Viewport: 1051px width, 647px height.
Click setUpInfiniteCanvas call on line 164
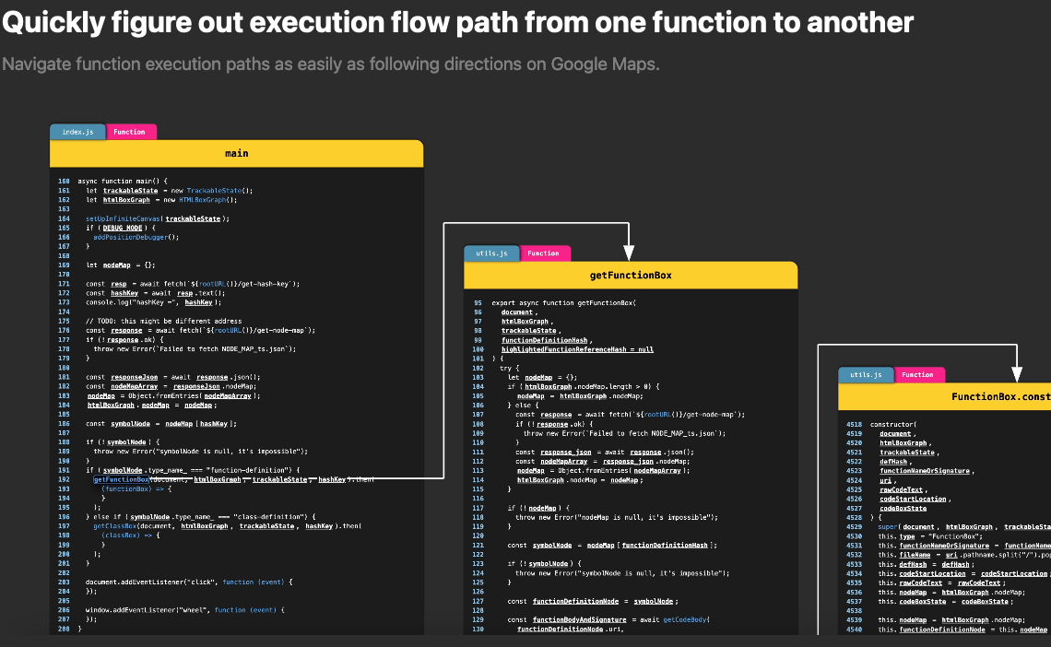pyautogui.click(x=124, y=219)
